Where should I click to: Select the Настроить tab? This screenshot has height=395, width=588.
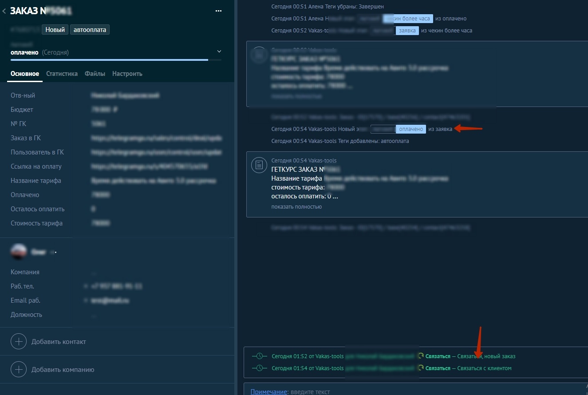coord(127,74)
